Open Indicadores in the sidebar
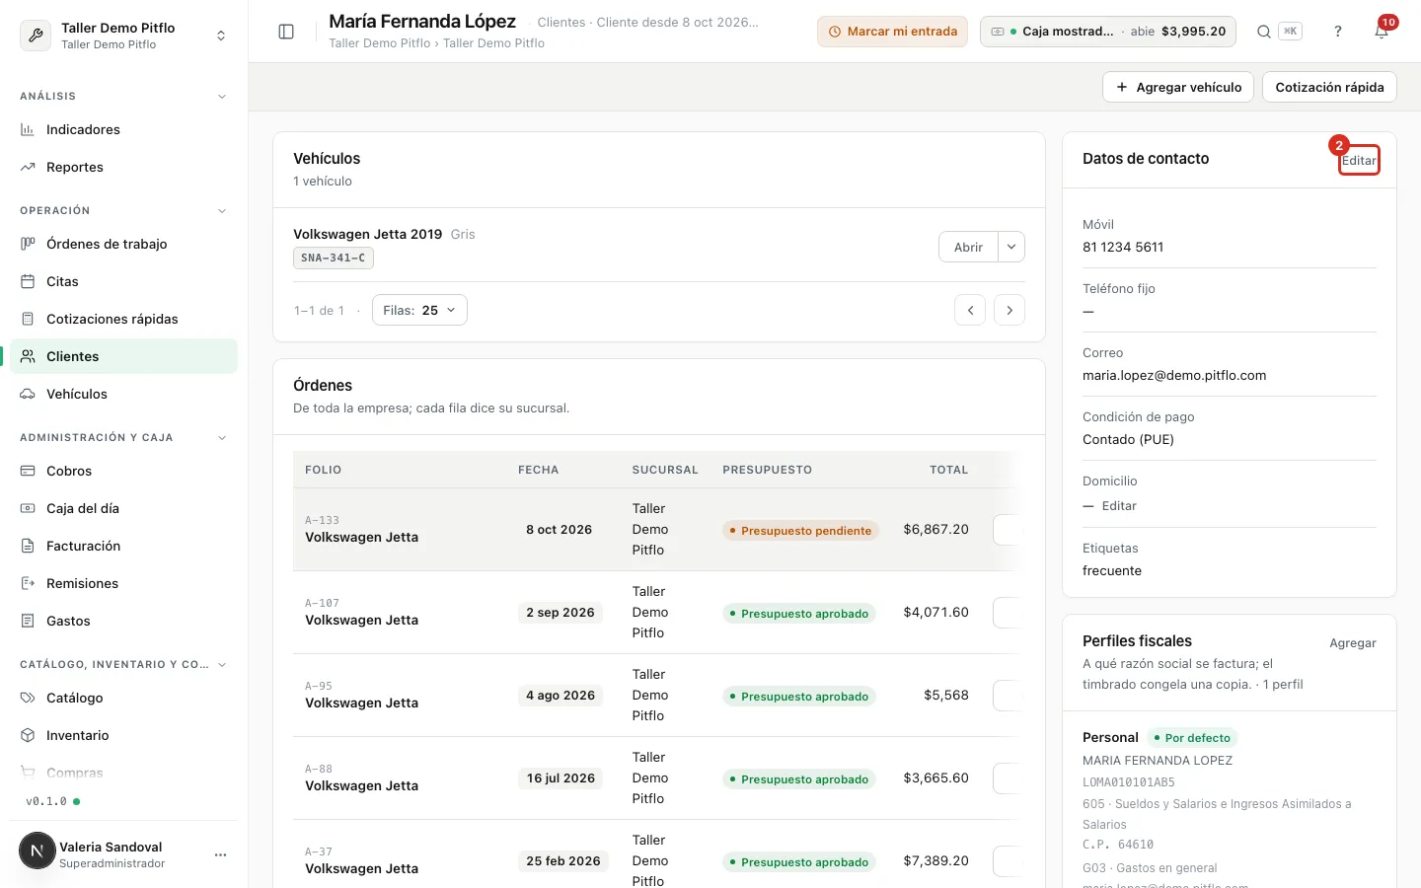This screenshot has height=888, width=1421. [x=123, y=129]
